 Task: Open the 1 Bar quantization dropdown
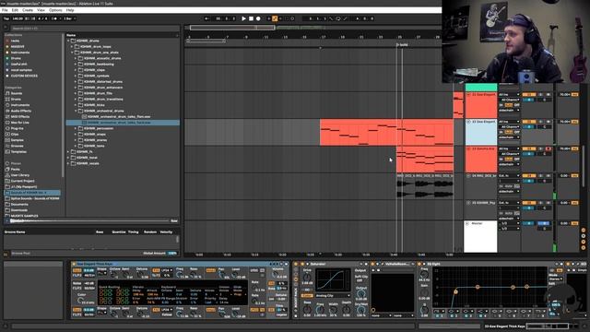point(70,18)
